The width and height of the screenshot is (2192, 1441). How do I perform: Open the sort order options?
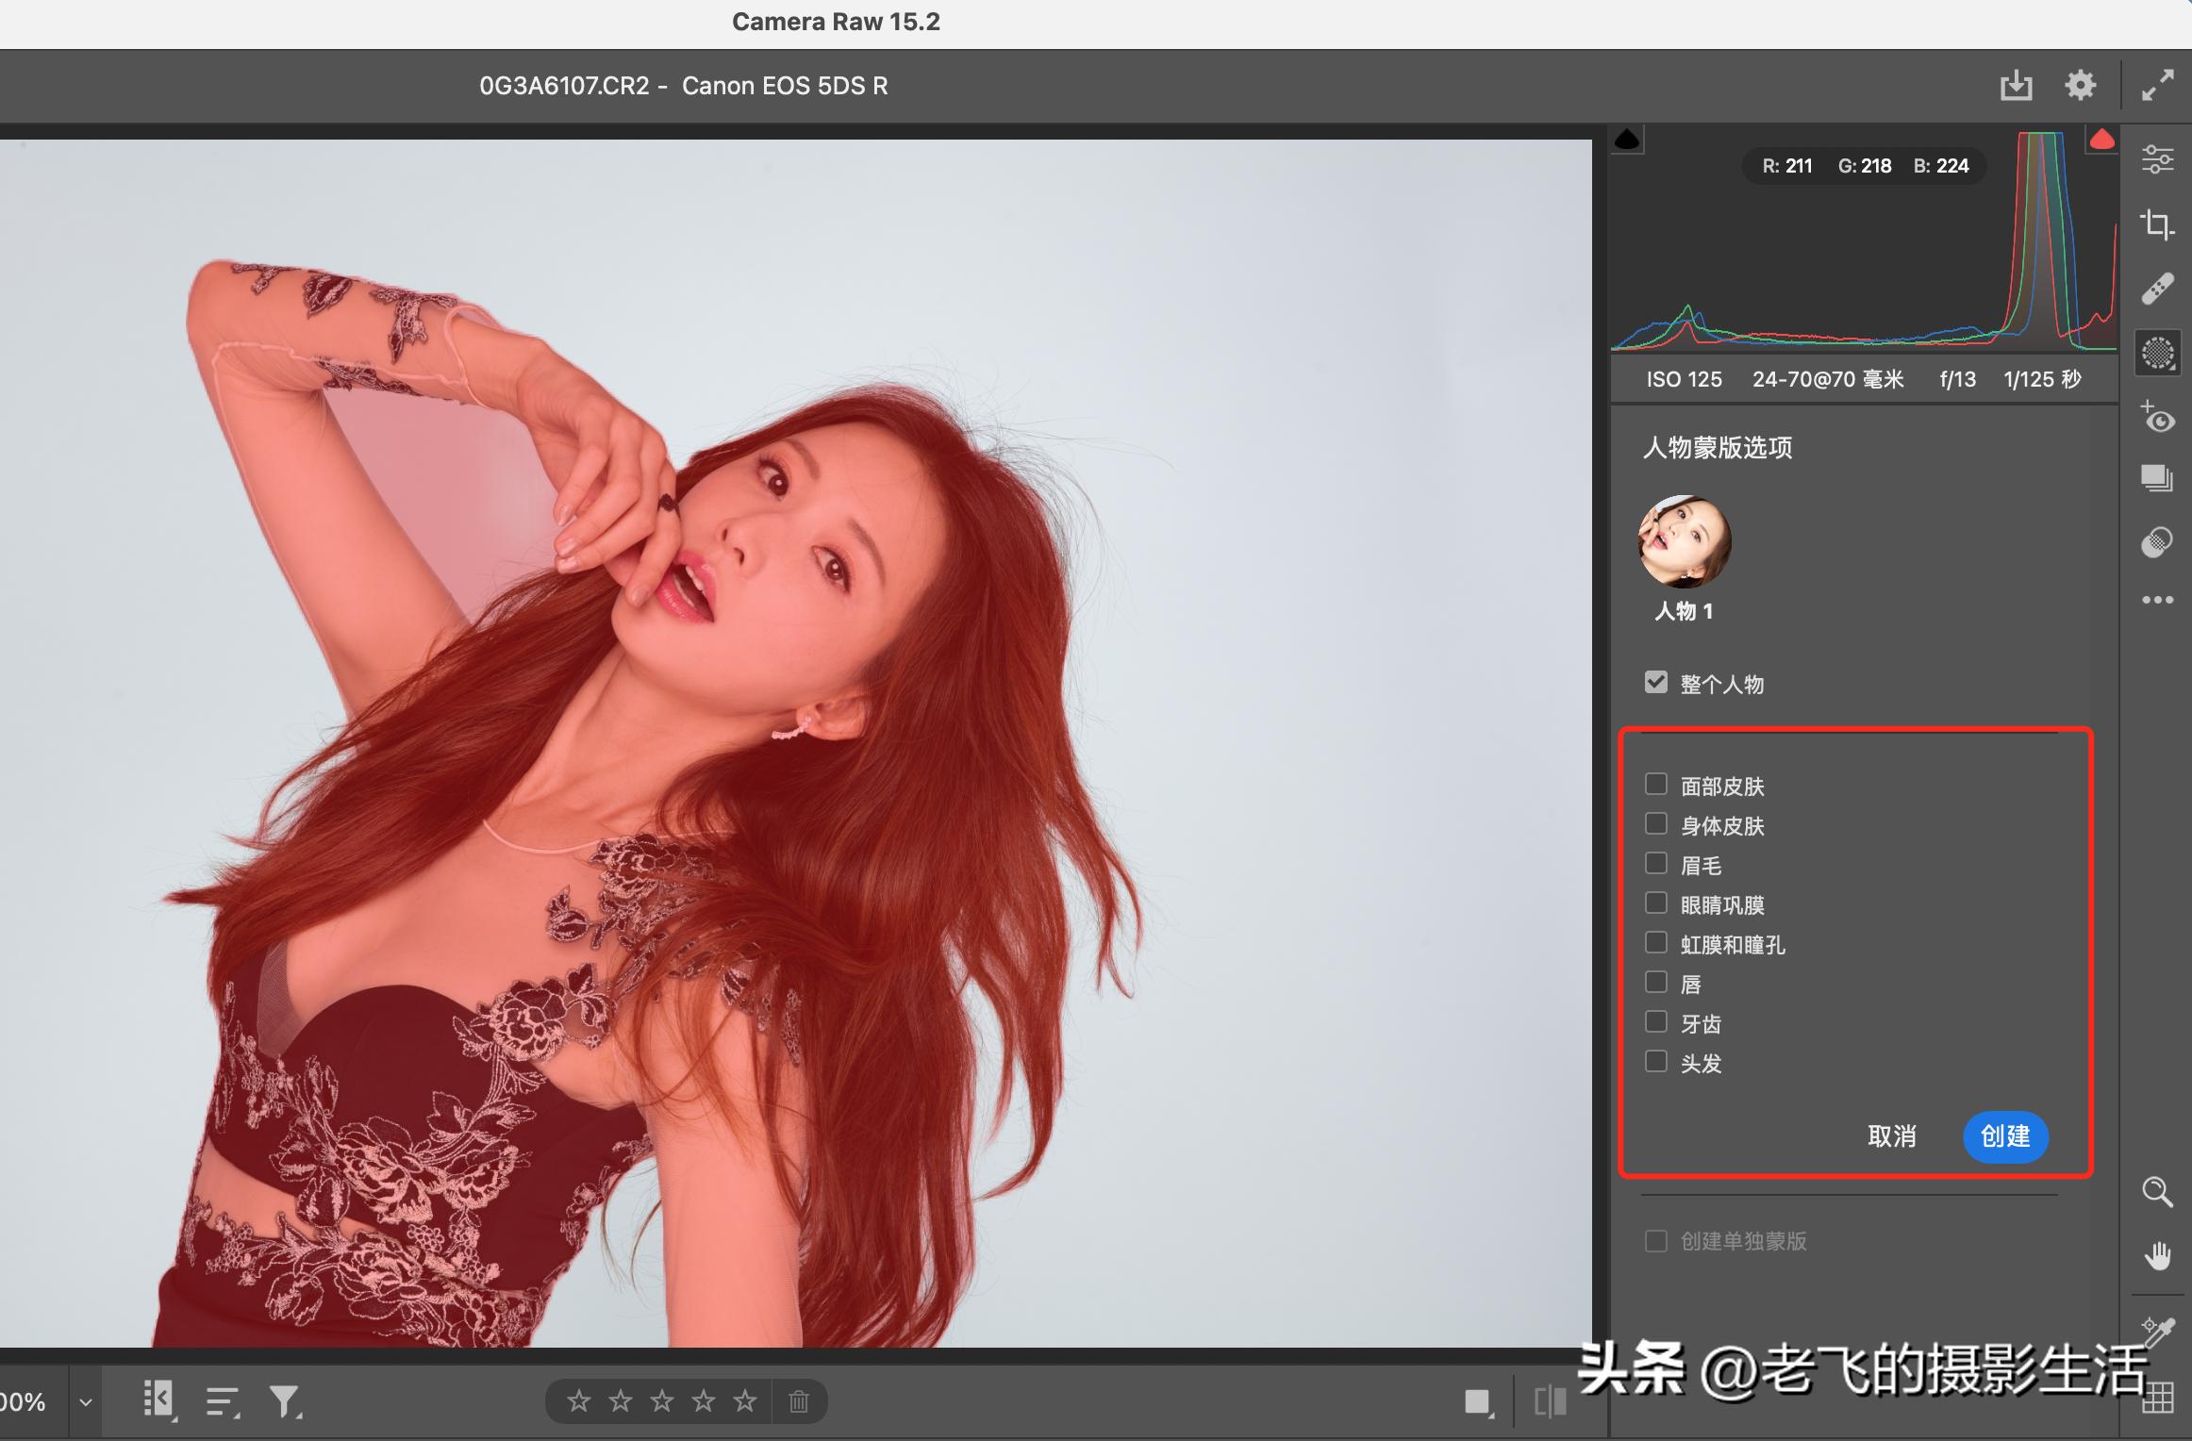click(x=223, y=1402)
